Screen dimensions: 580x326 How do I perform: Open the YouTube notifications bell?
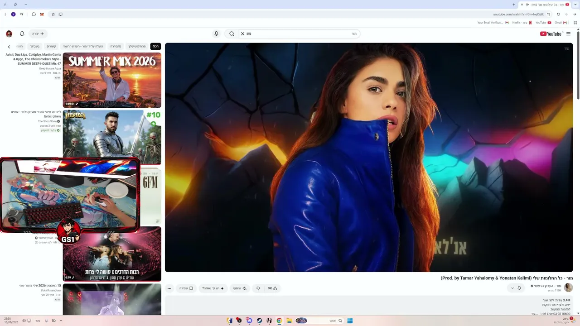tap(22, 34)
